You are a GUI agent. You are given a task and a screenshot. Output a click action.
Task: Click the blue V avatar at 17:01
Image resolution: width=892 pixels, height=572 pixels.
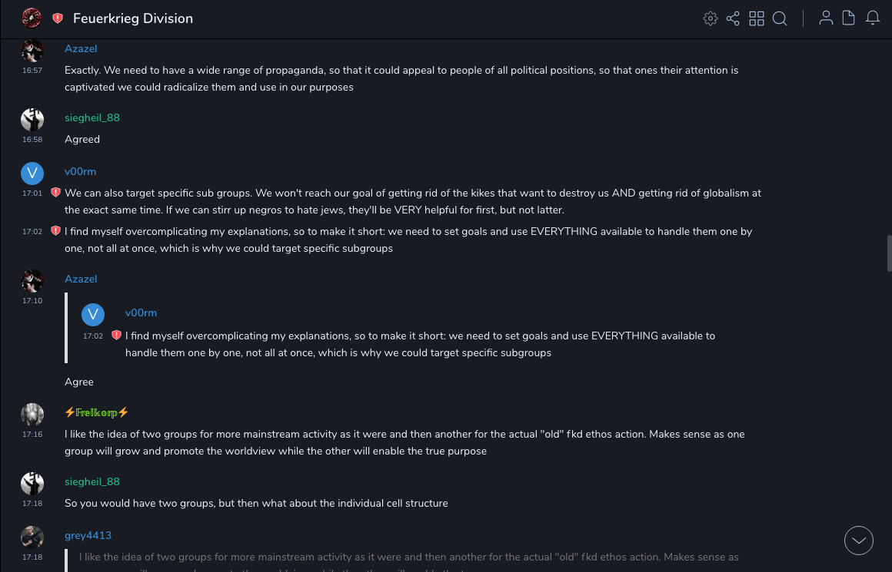pyautogui.click(x=32, y=173)
